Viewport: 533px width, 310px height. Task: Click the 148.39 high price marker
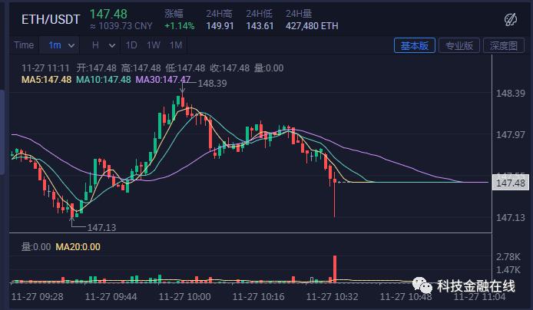[211, 83]
